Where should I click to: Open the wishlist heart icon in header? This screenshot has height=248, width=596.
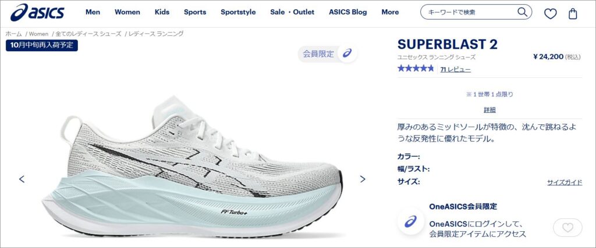550,14
